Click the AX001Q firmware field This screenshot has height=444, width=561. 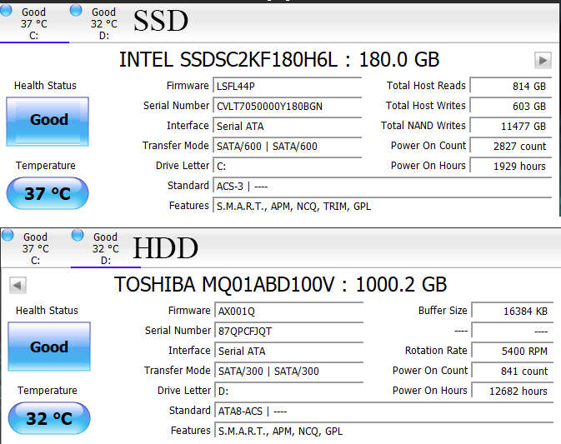pyautogui.click(x=289, y=311)
